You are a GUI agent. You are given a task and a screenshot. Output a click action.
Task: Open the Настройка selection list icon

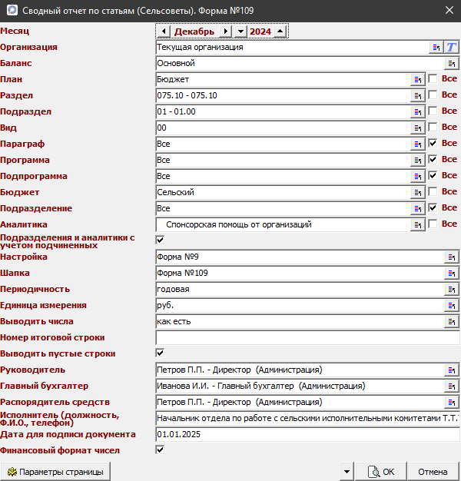pyautogui.click(x=452, y=257)
